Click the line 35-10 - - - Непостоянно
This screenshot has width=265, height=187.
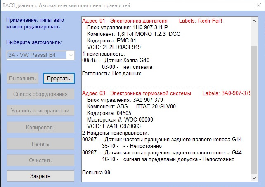tap(132, 146)
